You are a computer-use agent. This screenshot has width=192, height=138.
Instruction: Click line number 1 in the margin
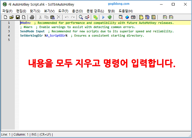(x=9, y=23)
